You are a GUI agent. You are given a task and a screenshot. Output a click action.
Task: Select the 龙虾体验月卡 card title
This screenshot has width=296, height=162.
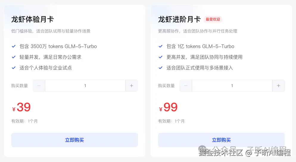[32, 20]
